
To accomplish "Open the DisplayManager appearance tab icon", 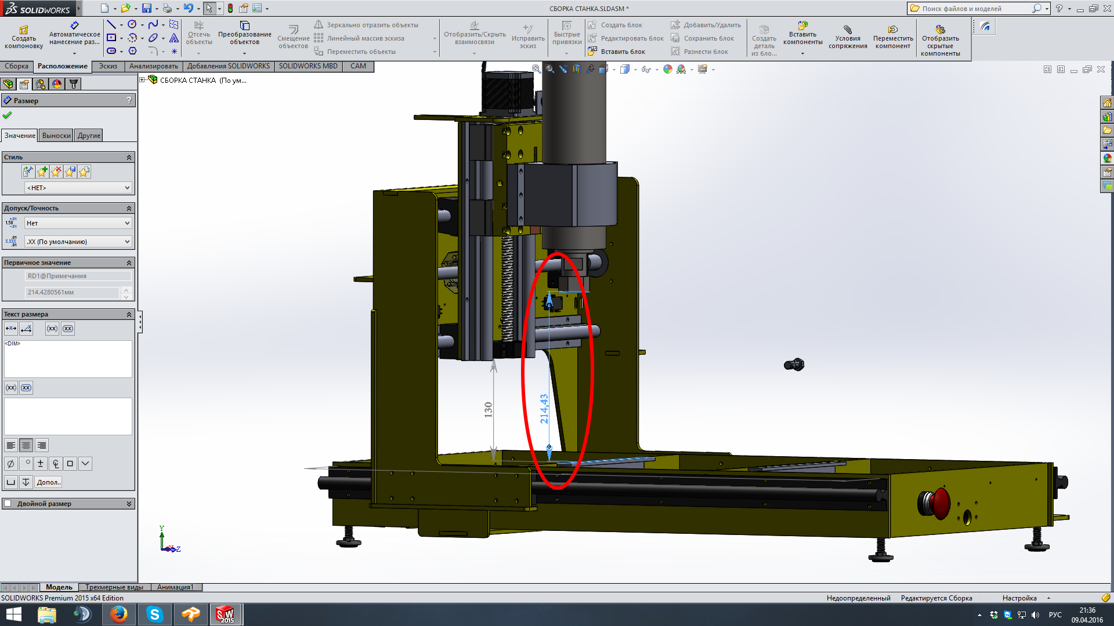I will pos(57,84).
